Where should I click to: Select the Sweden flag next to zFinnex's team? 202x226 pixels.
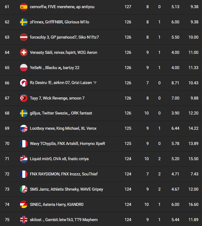click(24, 22)
